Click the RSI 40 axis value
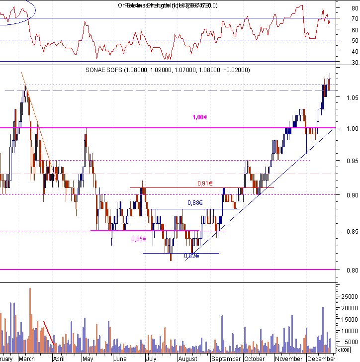 (x=355, y=52)
